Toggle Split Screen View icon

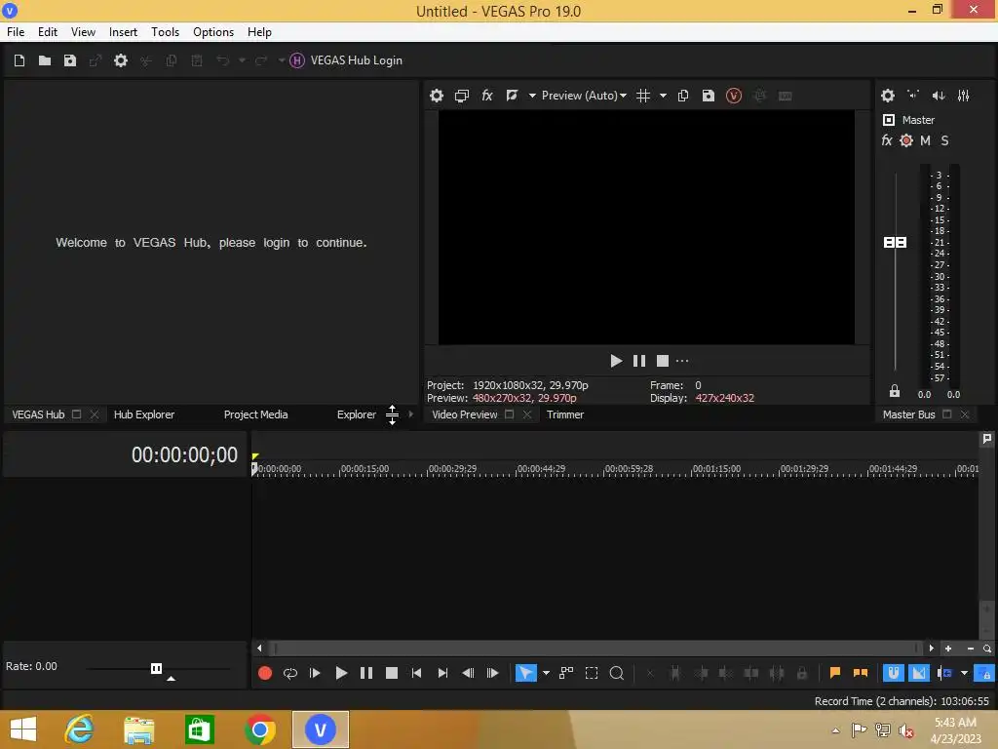pyautogui.click(x=512, y=96)
